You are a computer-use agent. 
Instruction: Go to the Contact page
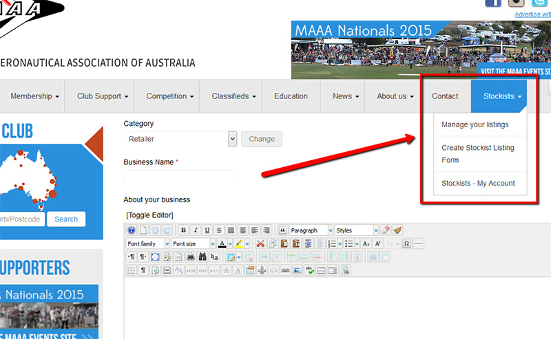445,96
